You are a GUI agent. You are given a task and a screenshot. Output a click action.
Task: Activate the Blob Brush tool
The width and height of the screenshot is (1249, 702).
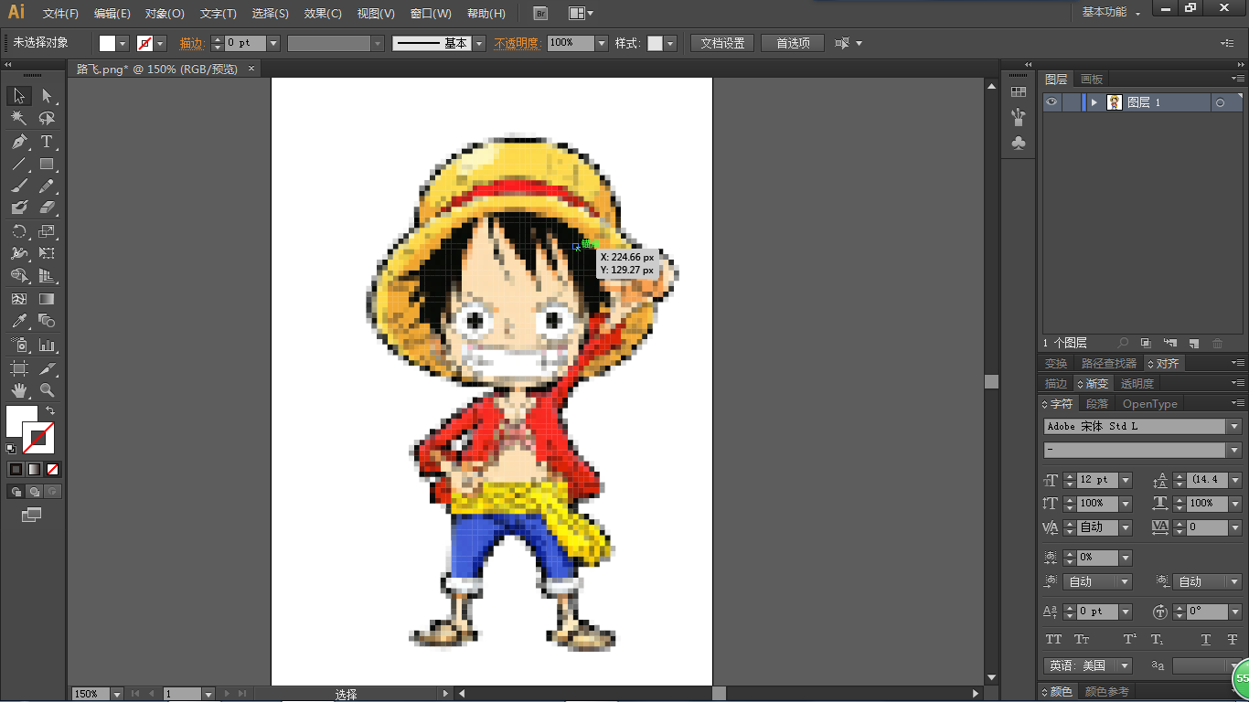click(19, 208)
